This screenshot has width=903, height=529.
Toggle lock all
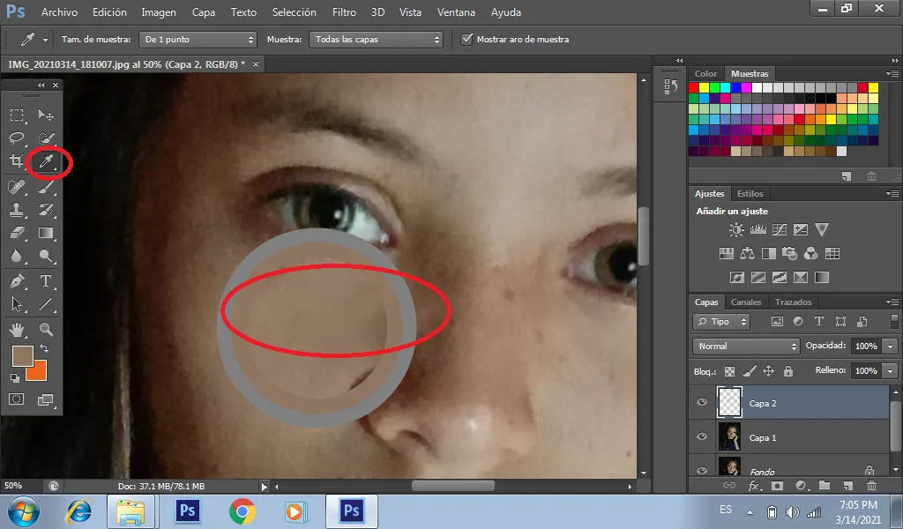pos(788,371)
